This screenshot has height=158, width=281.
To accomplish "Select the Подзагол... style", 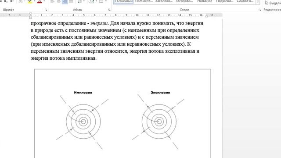I will tap(225, 1).
